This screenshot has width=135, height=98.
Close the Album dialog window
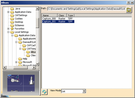(132, 3)
